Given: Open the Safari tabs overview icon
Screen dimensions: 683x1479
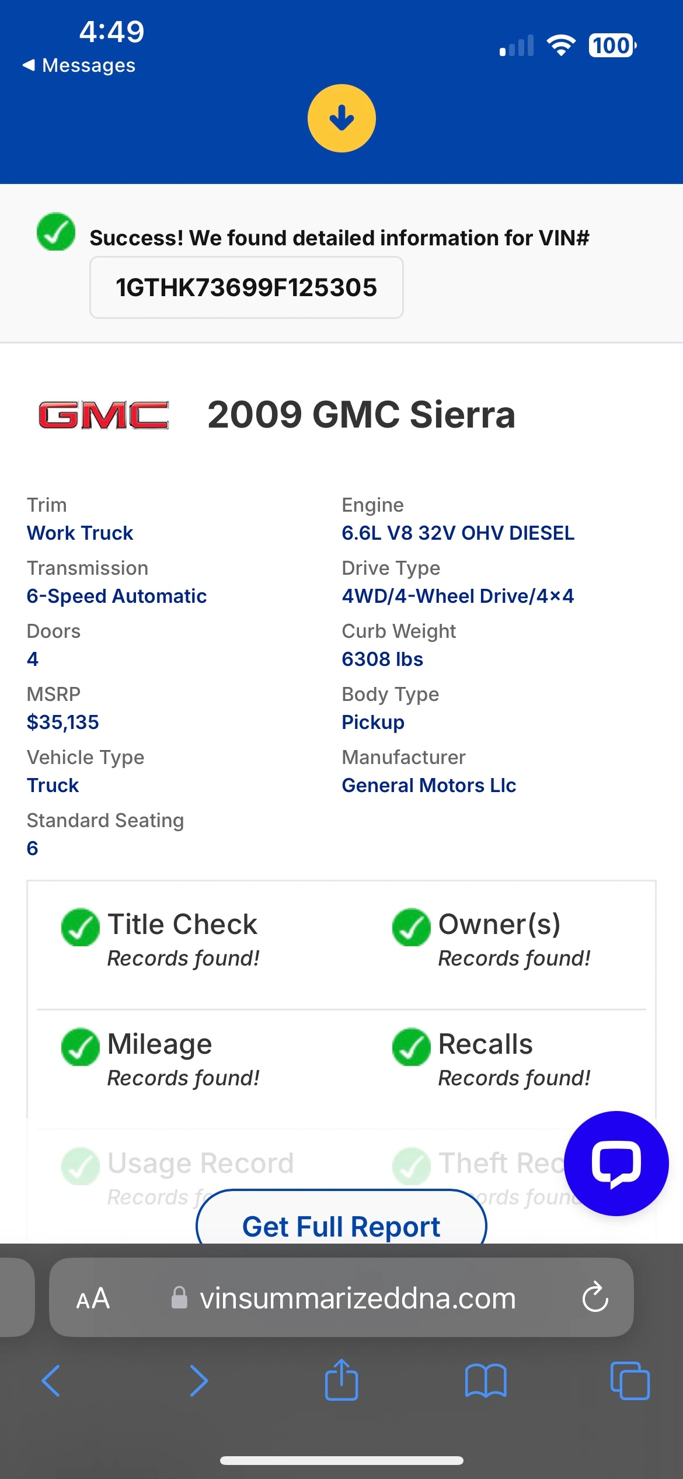Looking at the screenshot, I should pos(630,1381).
